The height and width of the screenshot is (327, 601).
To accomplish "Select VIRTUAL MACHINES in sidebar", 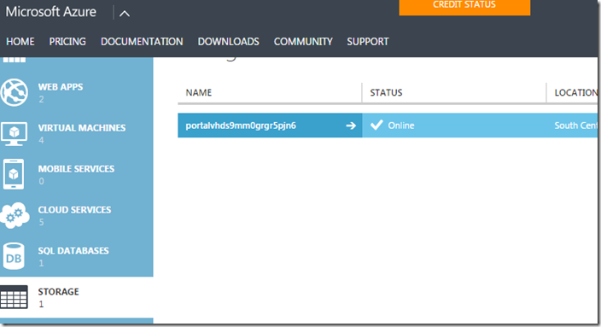I will pyautogui.click(x=77, y=133).
